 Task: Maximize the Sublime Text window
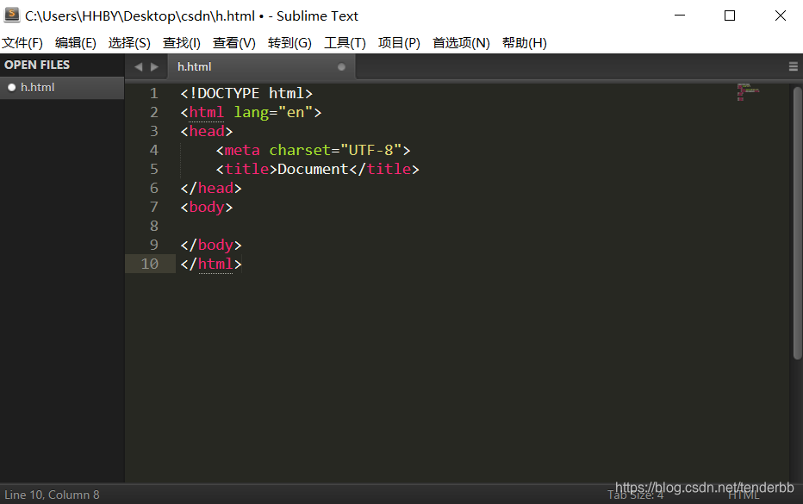[730, 16]
